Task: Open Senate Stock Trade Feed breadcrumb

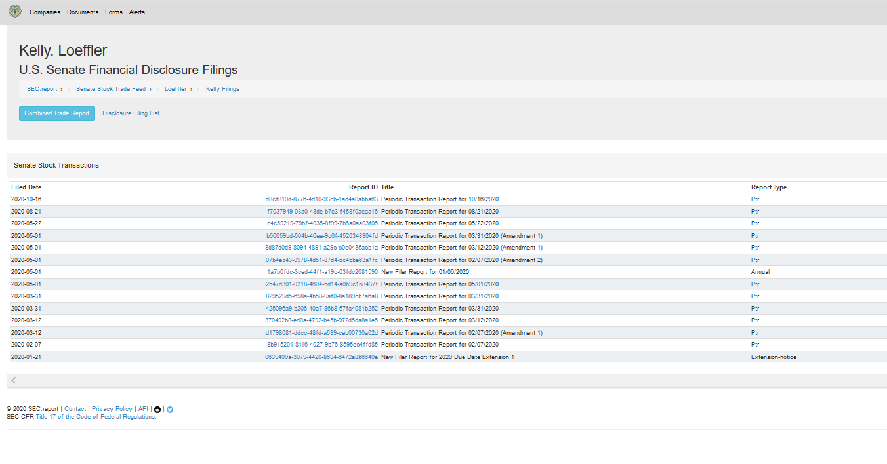Action: 111,89
